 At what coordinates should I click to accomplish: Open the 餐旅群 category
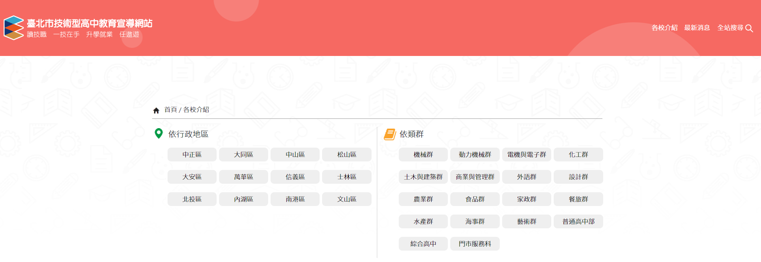[x=578, y=199]
